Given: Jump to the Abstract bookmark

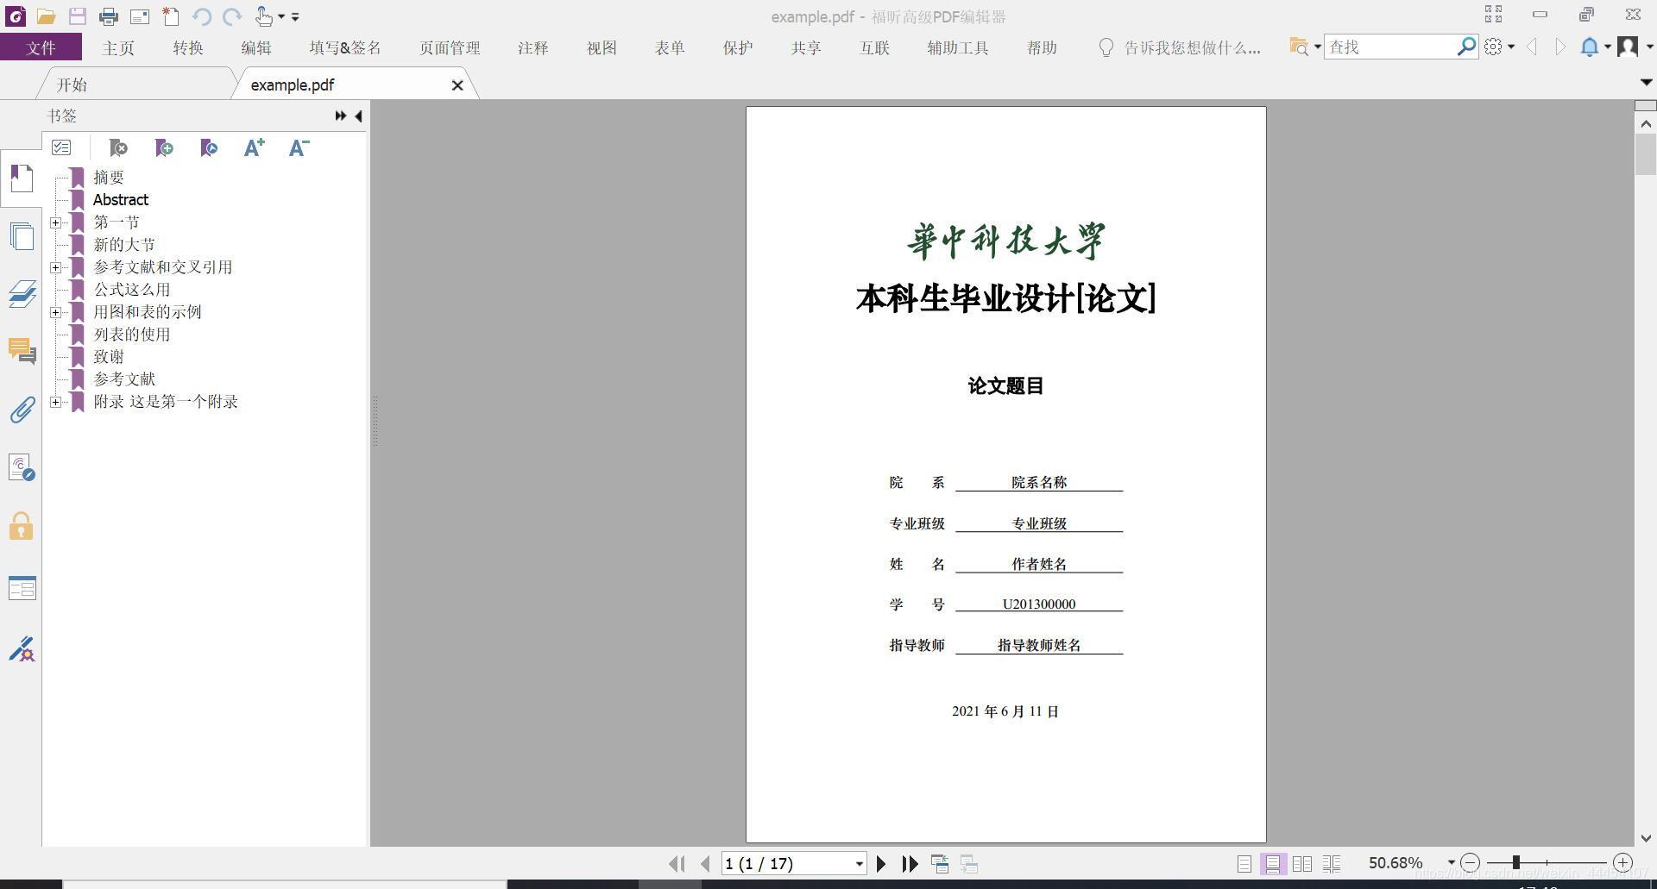Looking at the screenshot, I should coord(121,199).
